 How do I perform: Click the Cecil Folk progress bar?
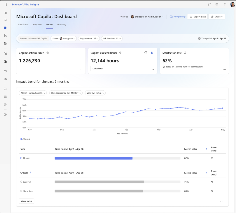[99, 182]
